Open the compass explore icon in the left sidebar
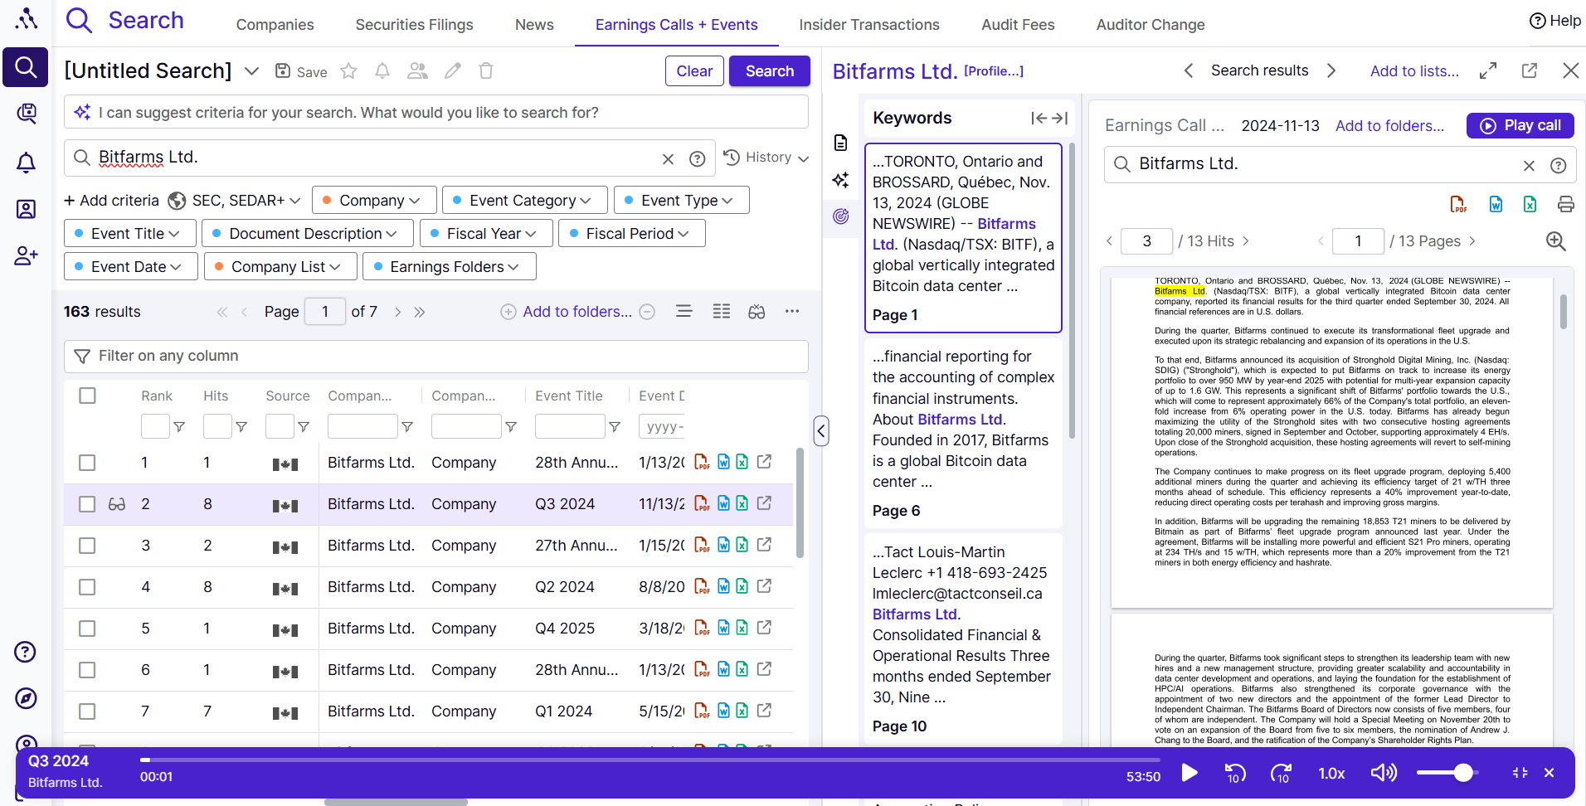Screen dimensions: 1586x806 pyautogui.click(x=26, y=698)
